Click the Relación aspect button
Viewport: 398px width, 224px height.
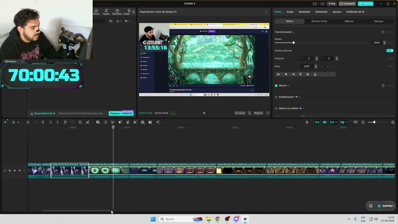click(258, 113)
